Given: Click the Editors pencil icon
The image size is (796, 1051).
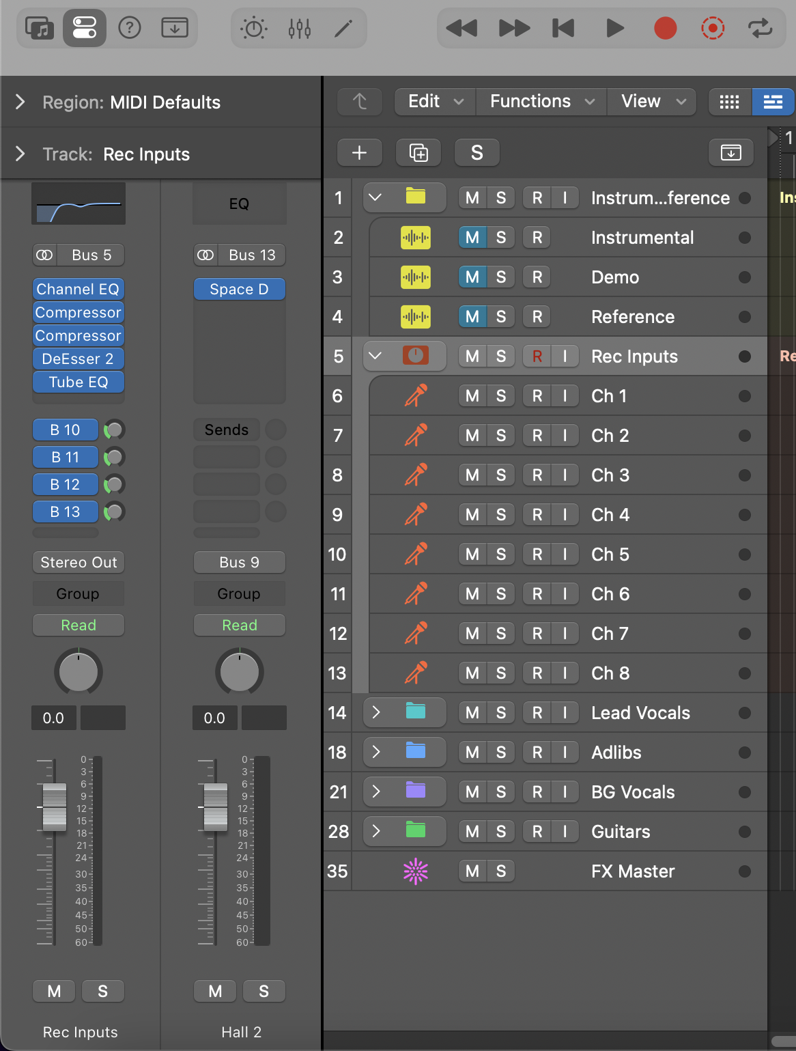Looking at the screenshot, I should (343, 28).
